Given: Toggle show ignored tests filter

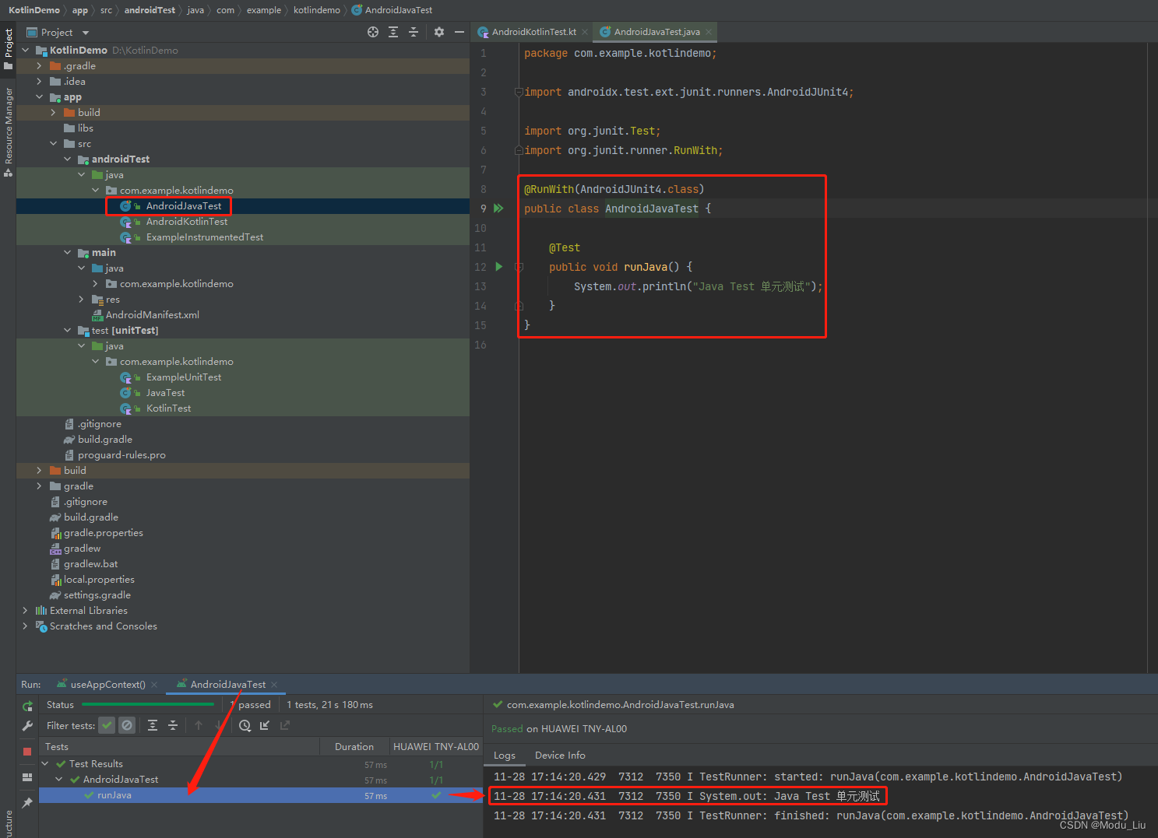Looking at the screenshot, I should 127,725.
